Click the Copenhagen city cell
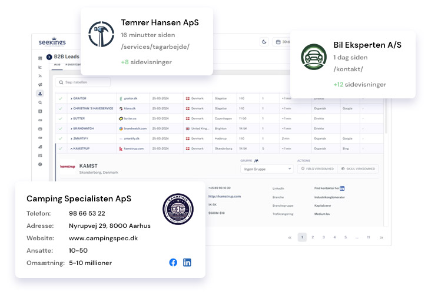This screenshot has width=428, height=298. 223,118
